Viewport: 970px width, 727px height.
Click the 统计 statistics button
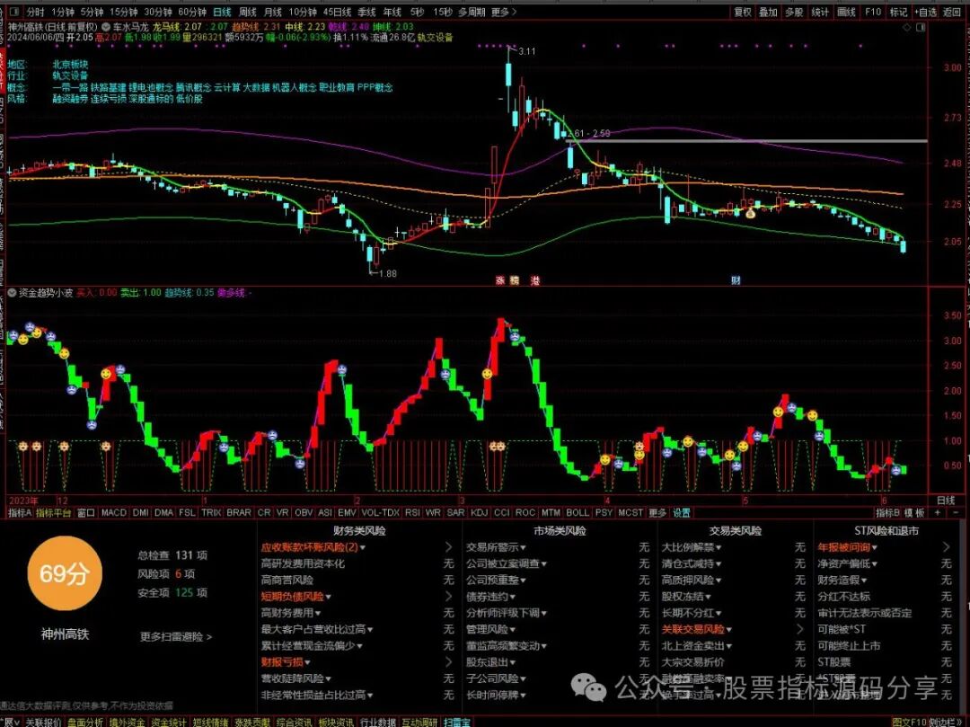pyautogui.click(x=820, y=12)
